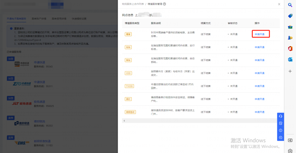The width and height of the screenshot is (296, 153).
Task: Open the toolbox icon in Edge sidebar
Action: [x=290, y=27]
